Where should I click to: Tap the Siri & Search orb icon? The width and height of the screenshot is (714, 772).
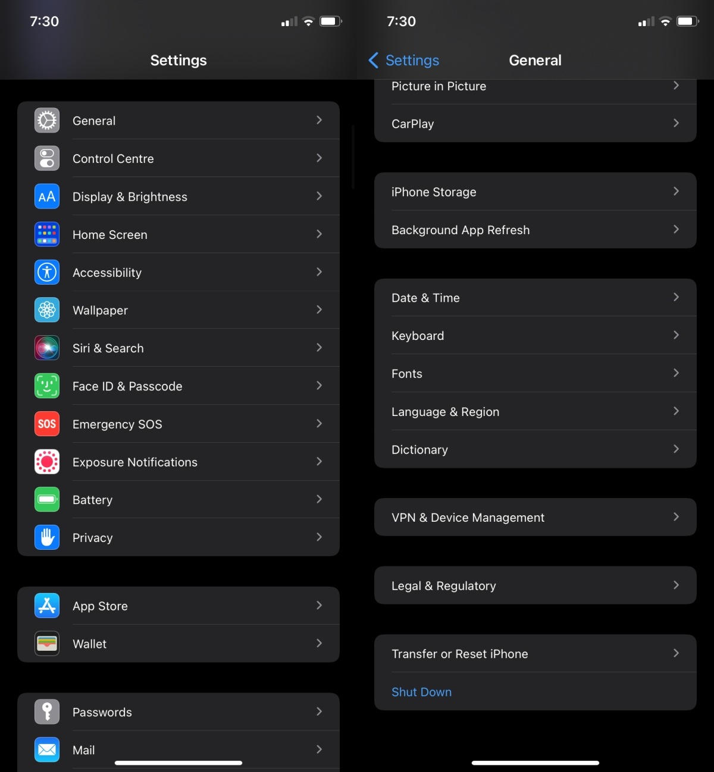coord(47,348)
